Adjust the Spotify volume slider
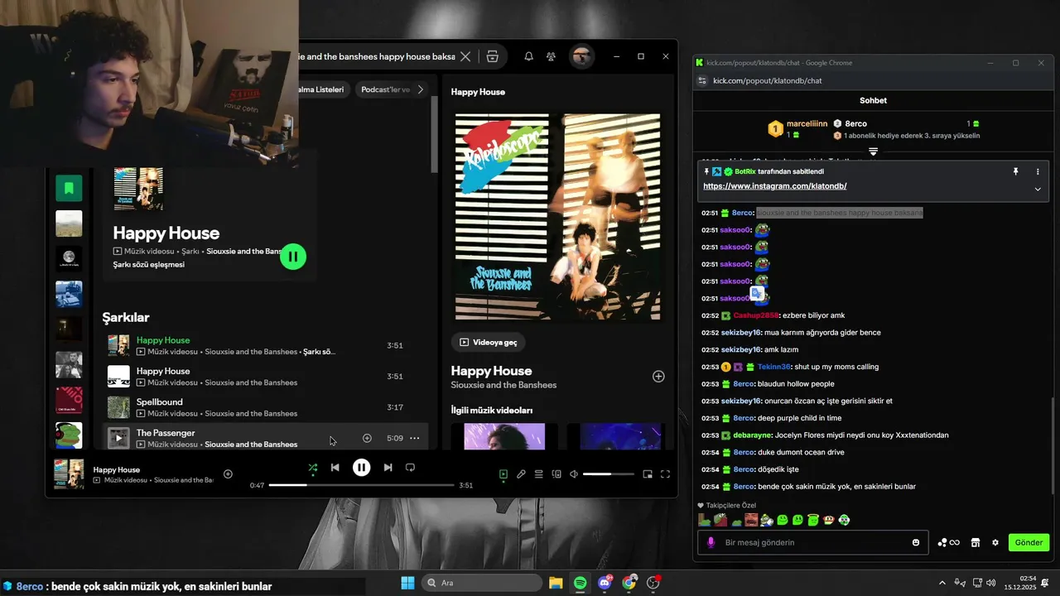Screen dimensions: 1060x596 click(608, 474)
